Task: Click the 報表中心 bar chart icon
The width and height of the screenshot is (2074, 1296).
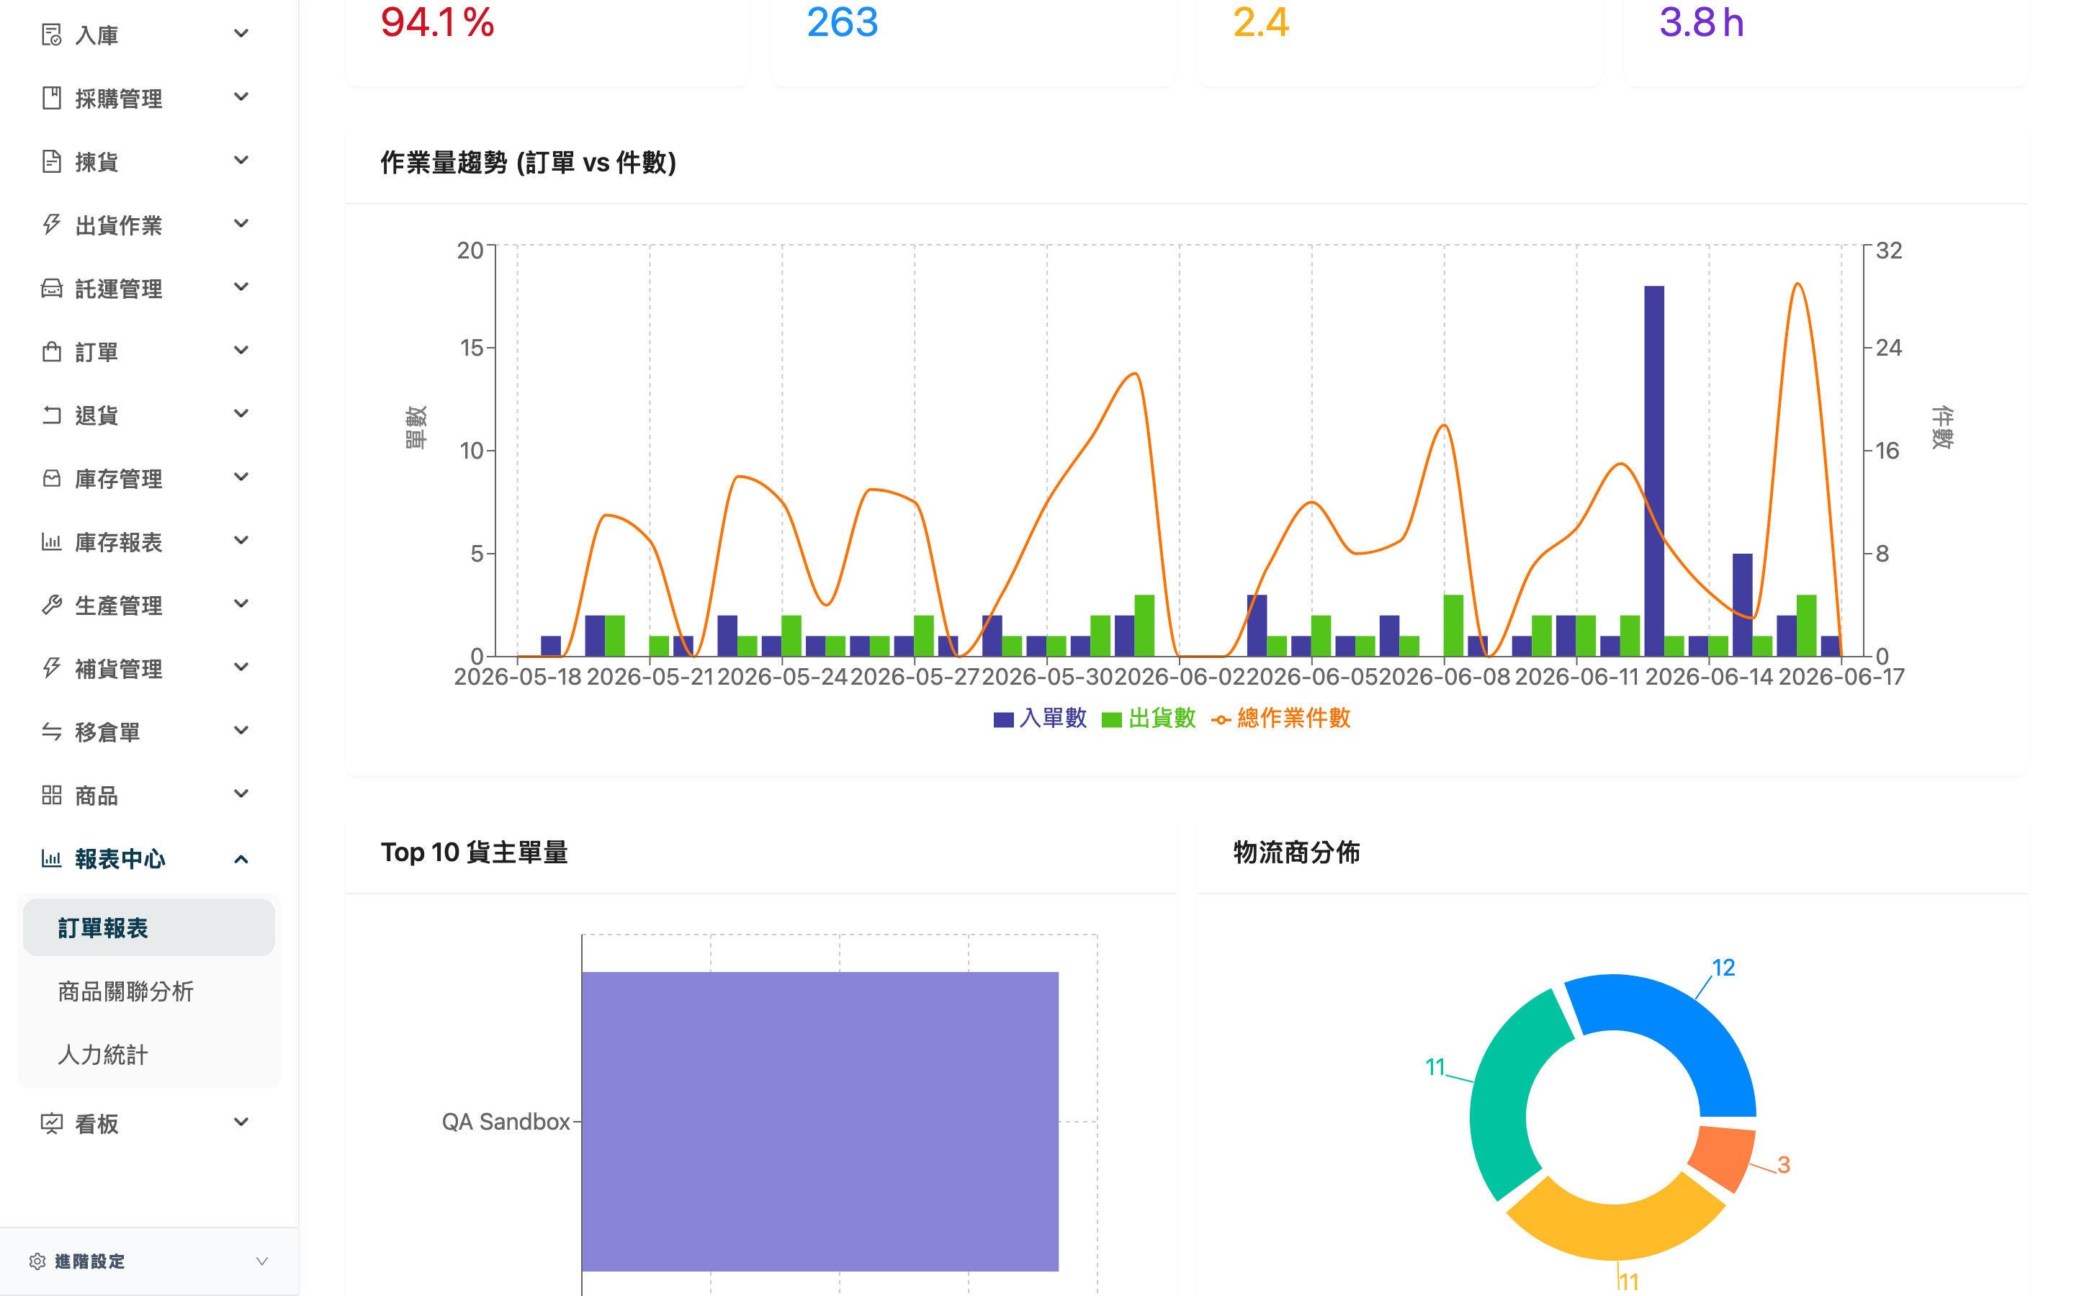Action: click(x=51, y=859)
